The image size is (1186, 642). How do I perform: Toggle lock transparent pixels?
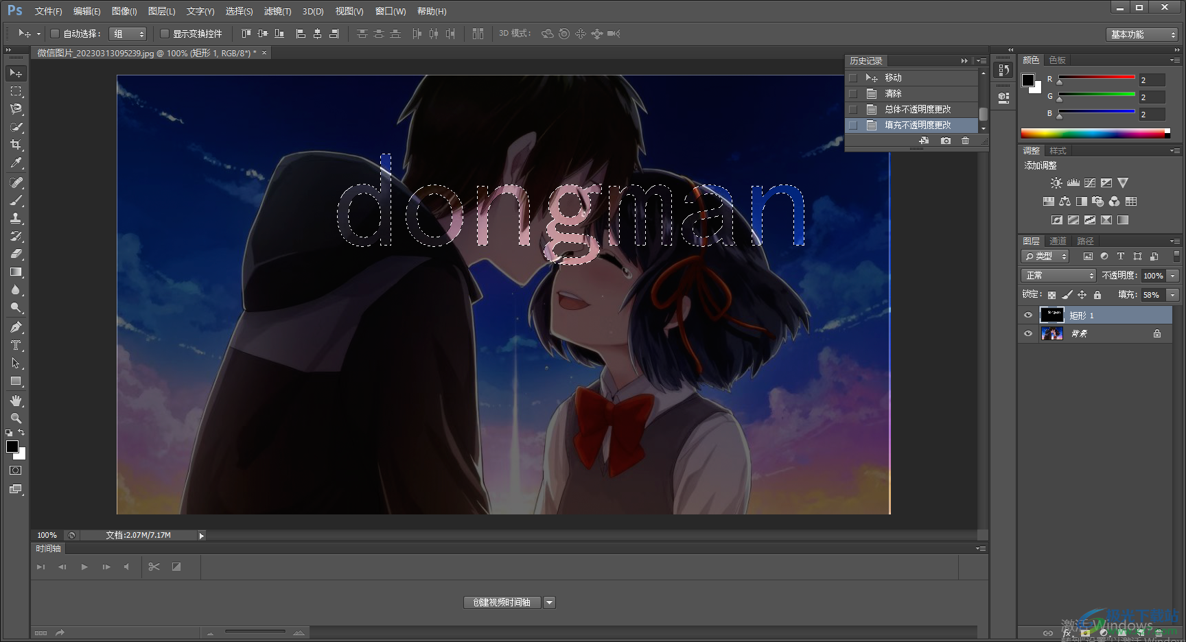(1051, 295)
